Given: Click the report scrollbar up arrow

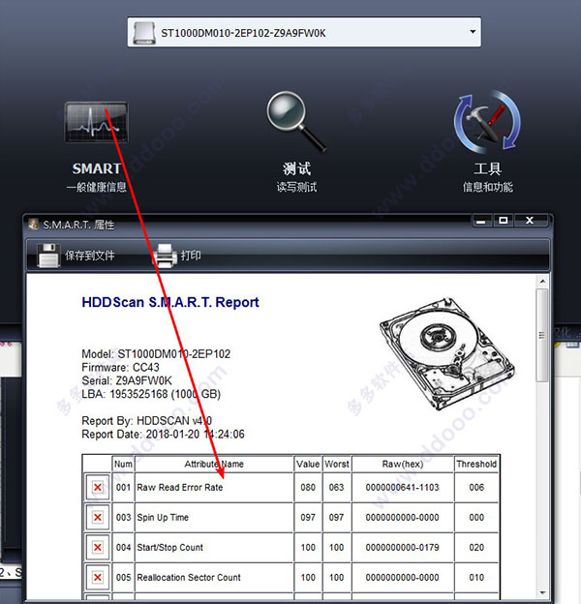Looking at the screenshot, I should tap(542, 282).
